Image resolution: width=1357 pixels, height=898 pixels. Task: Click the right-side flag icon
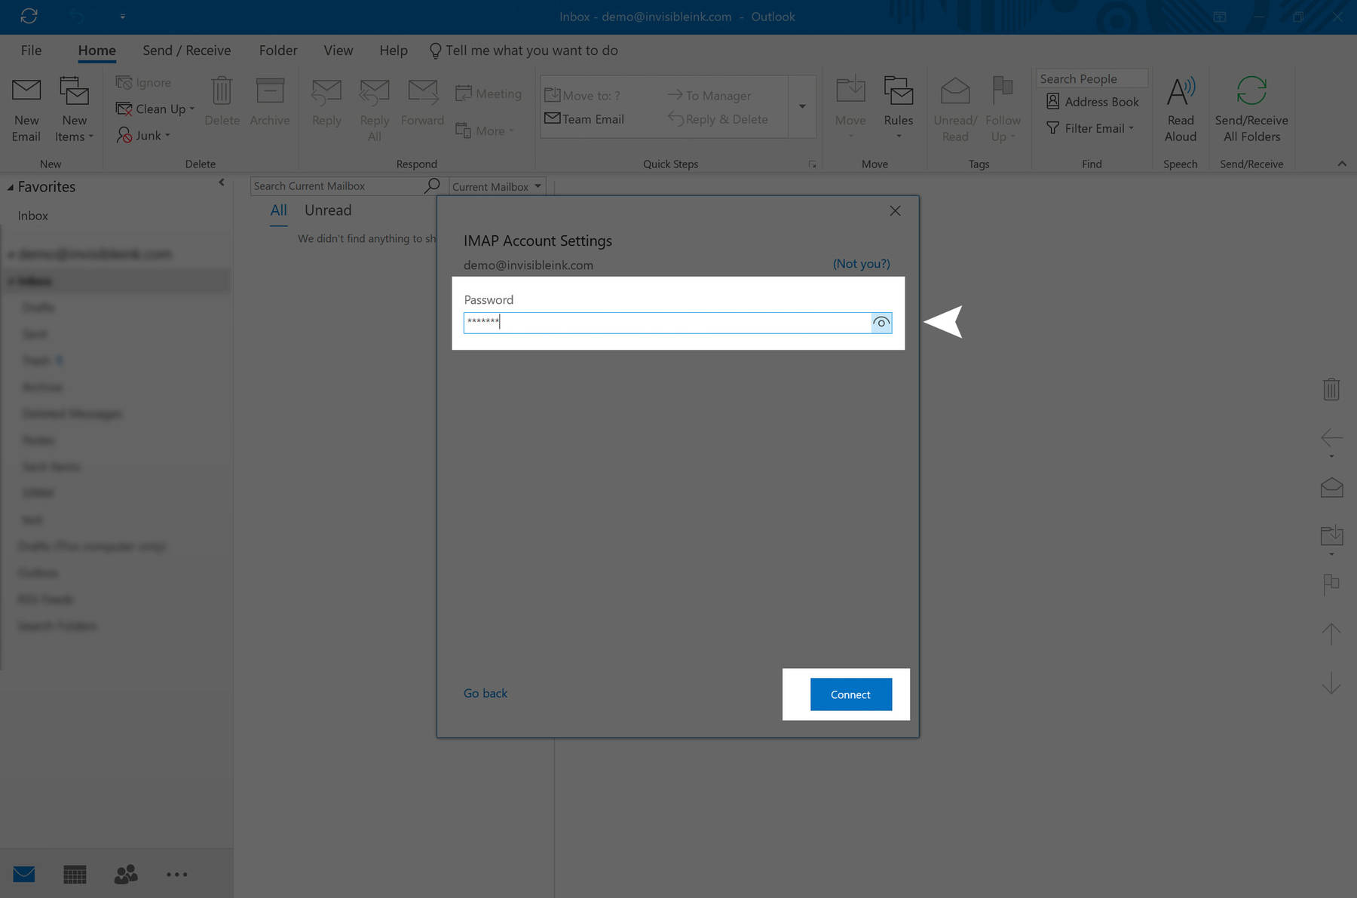1331,584
